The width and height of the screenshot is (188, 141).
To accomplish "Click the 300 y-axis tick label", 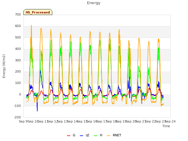I will pyautogui.click(x=18, y=60).
